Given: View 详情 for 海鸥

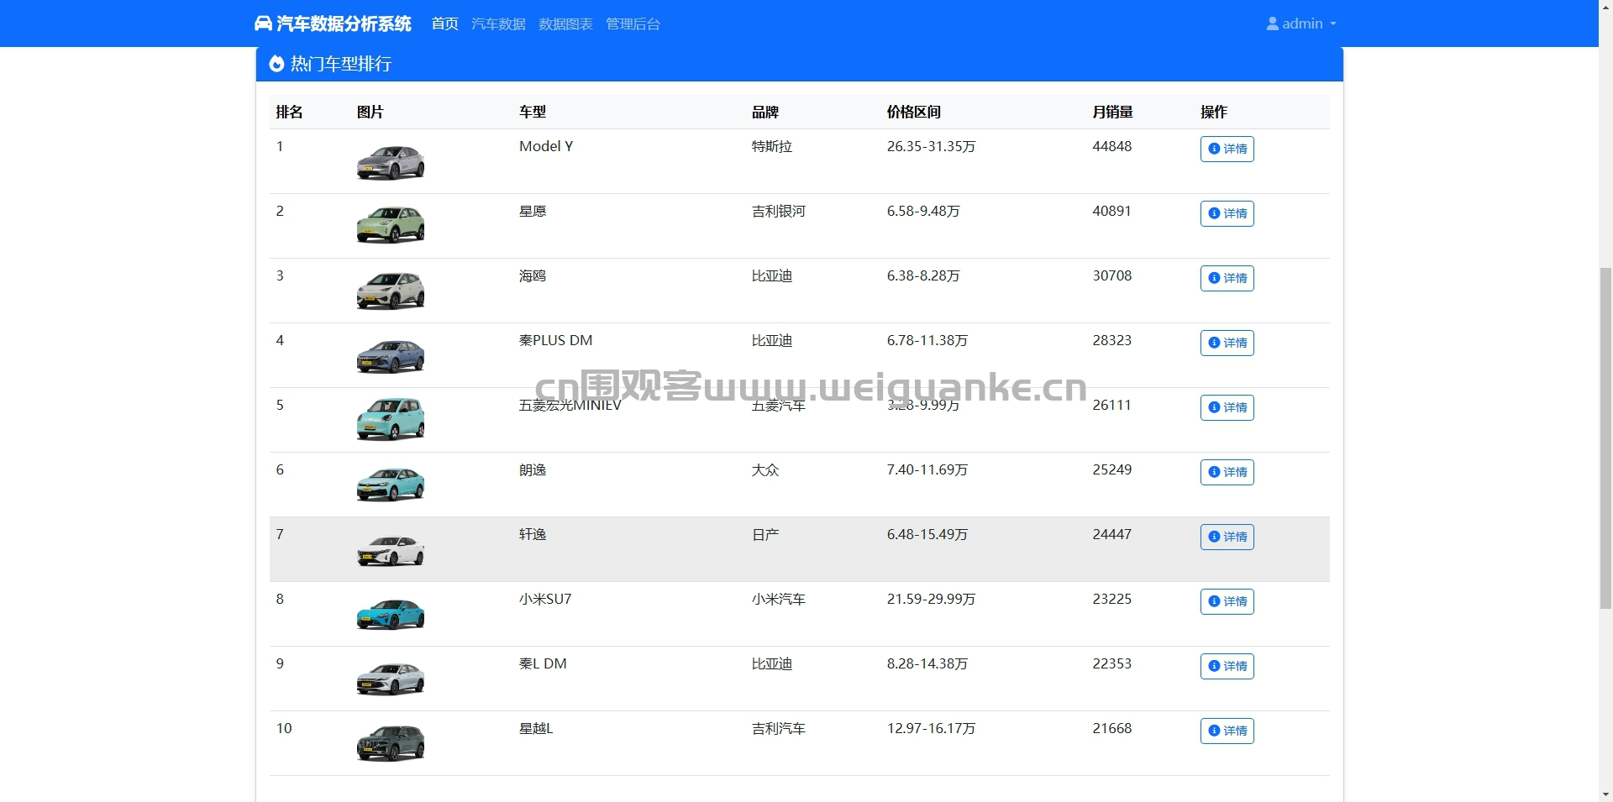Looking at the screenshot, I should click(1227, 278).
